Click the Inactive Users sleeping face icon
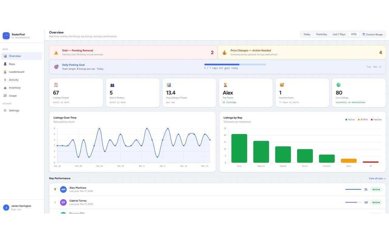This screenshot has height=243, width=389. (x=282, y=85)
